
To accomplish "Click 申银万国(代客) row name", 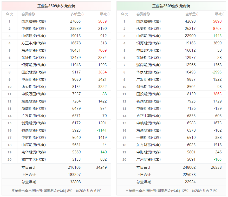I will 34,94.
